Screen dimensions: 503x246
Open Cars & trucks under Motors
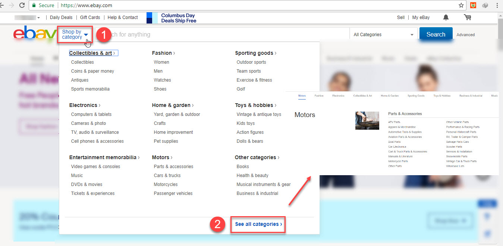167,176
